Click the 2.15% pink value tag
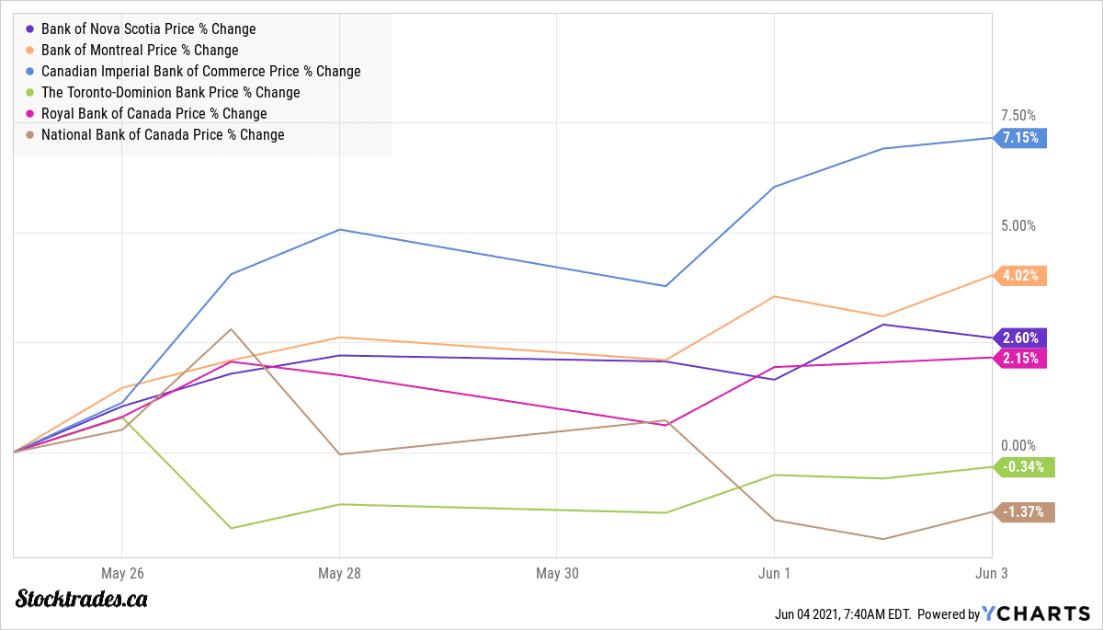The width and height of the screenshot is (1103, 630). pyautogui.click(x=1020, y=358)
